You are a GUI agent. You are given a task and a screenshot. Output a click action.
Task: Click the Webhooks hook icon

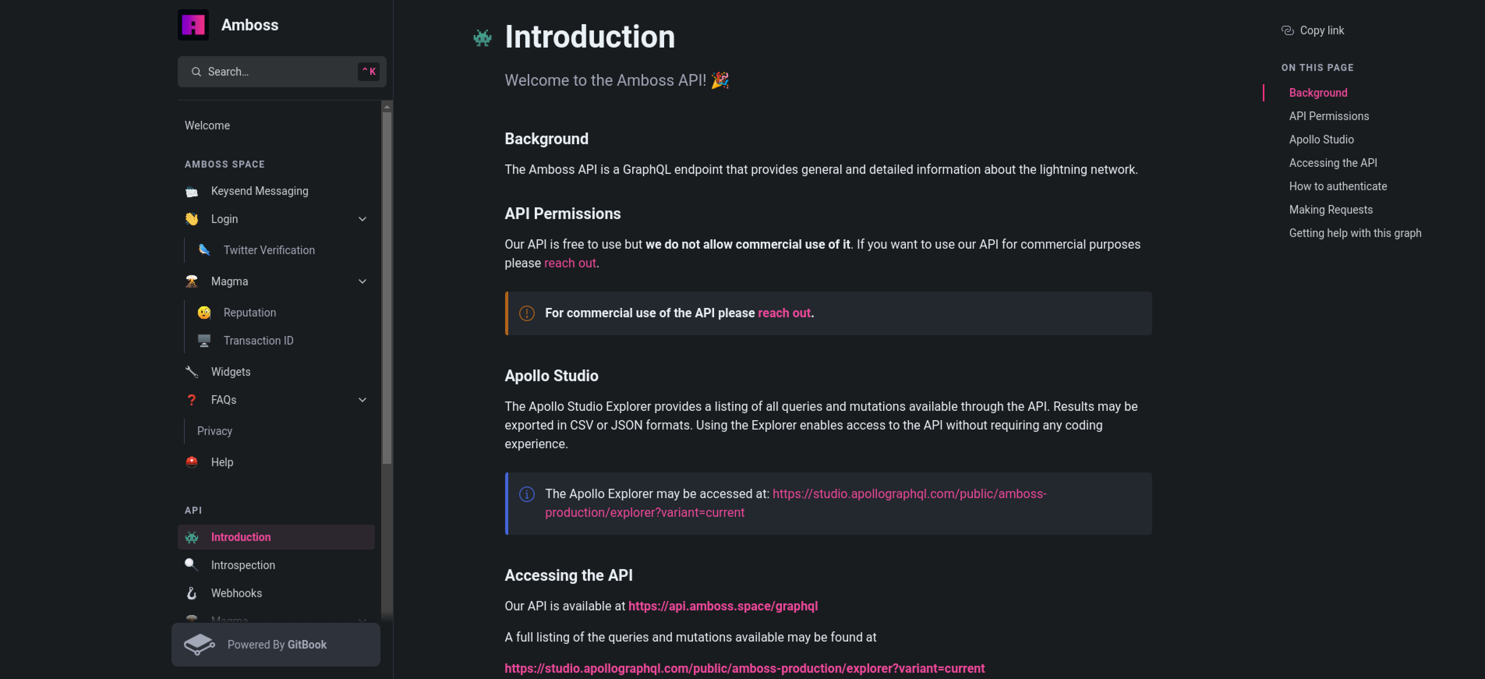(192, 593)
